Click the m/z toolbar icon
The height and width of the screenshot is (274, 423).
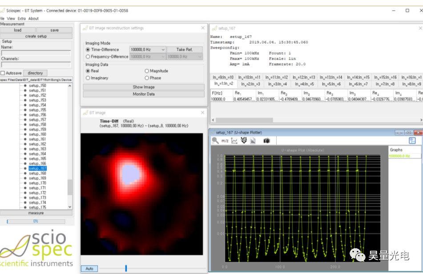coord(225,140)
